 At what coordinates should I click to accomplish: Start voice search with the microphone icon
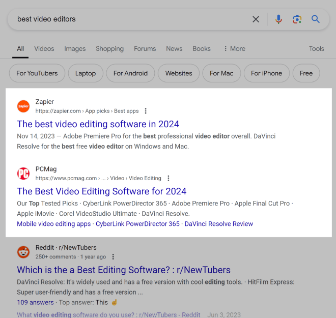click(x=278, y=19)
